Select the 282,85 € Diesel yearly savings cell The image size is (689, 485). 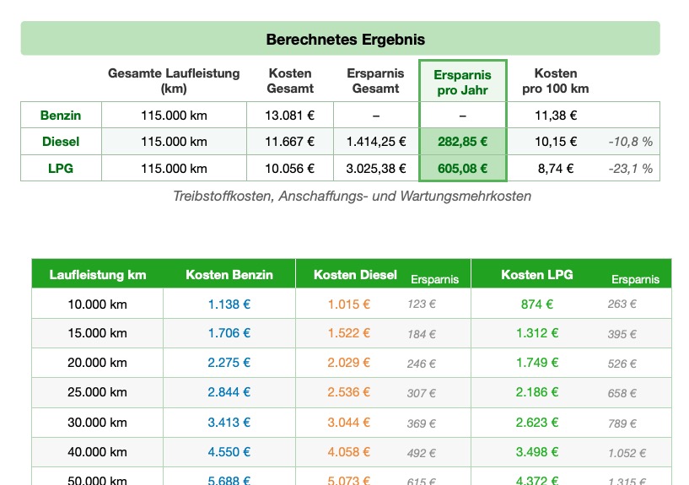pos(463,142)
